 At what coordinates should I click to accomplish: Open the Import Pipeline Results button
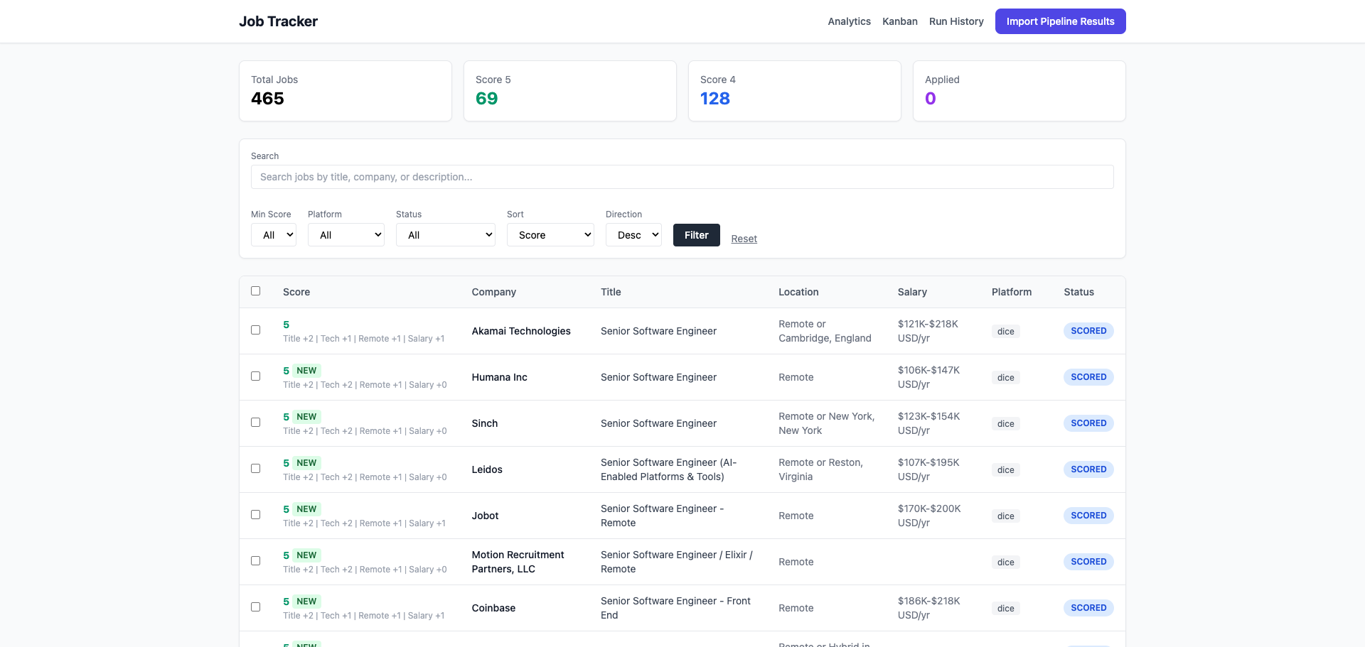(1060, 21)
